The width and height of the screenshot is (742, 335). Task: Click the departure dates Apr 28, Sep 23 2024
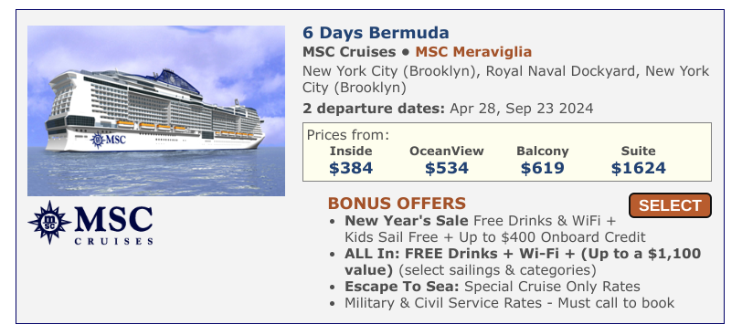pos(521,109)
